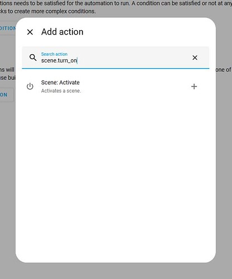Click the 'Activates a scene.' description
232x279 pixels.
tap(61, 91)
